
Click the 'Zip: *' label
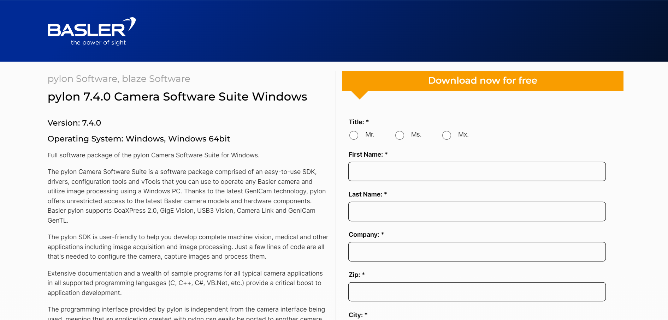click(357, 275)
